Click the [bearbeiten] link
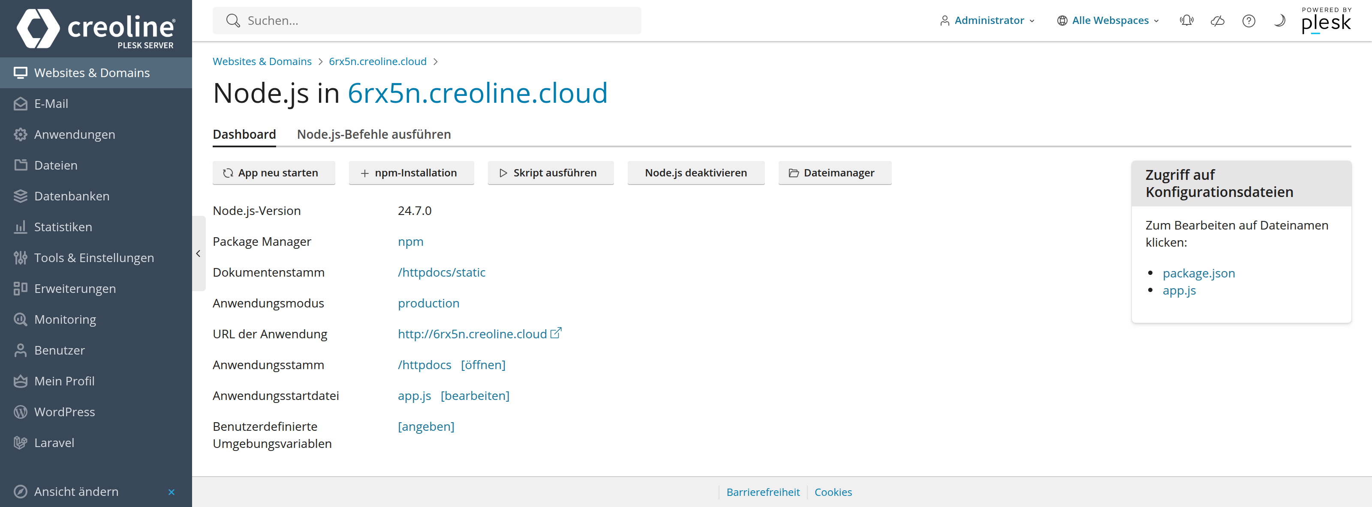 coord(475,396)
